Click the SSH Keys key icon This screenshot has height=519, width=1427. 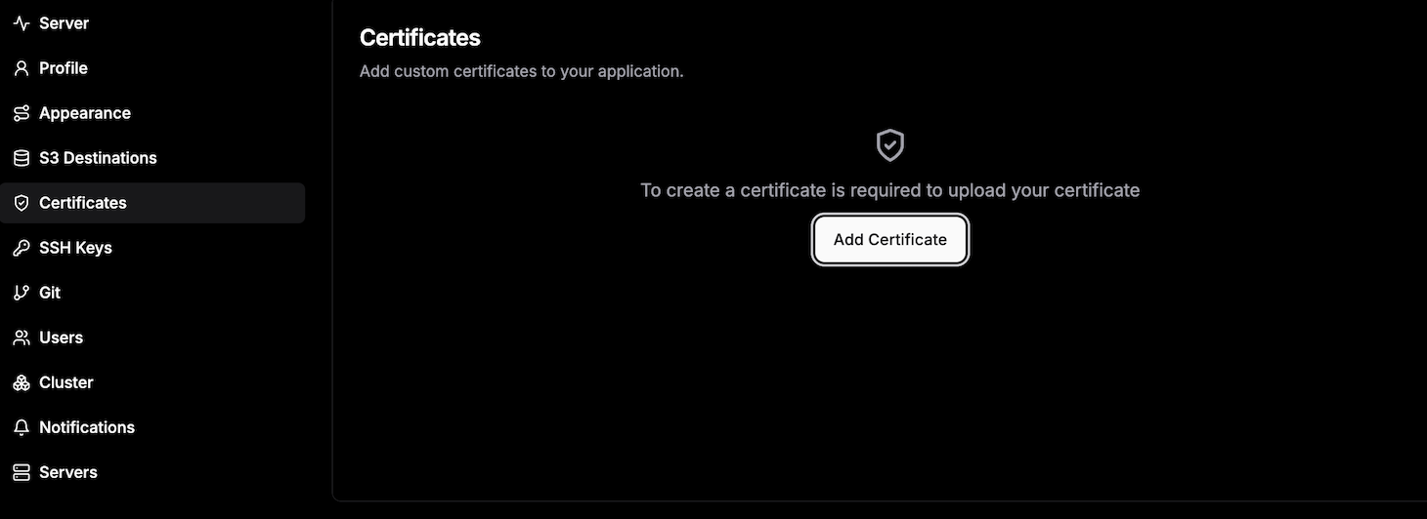point(22,248)
